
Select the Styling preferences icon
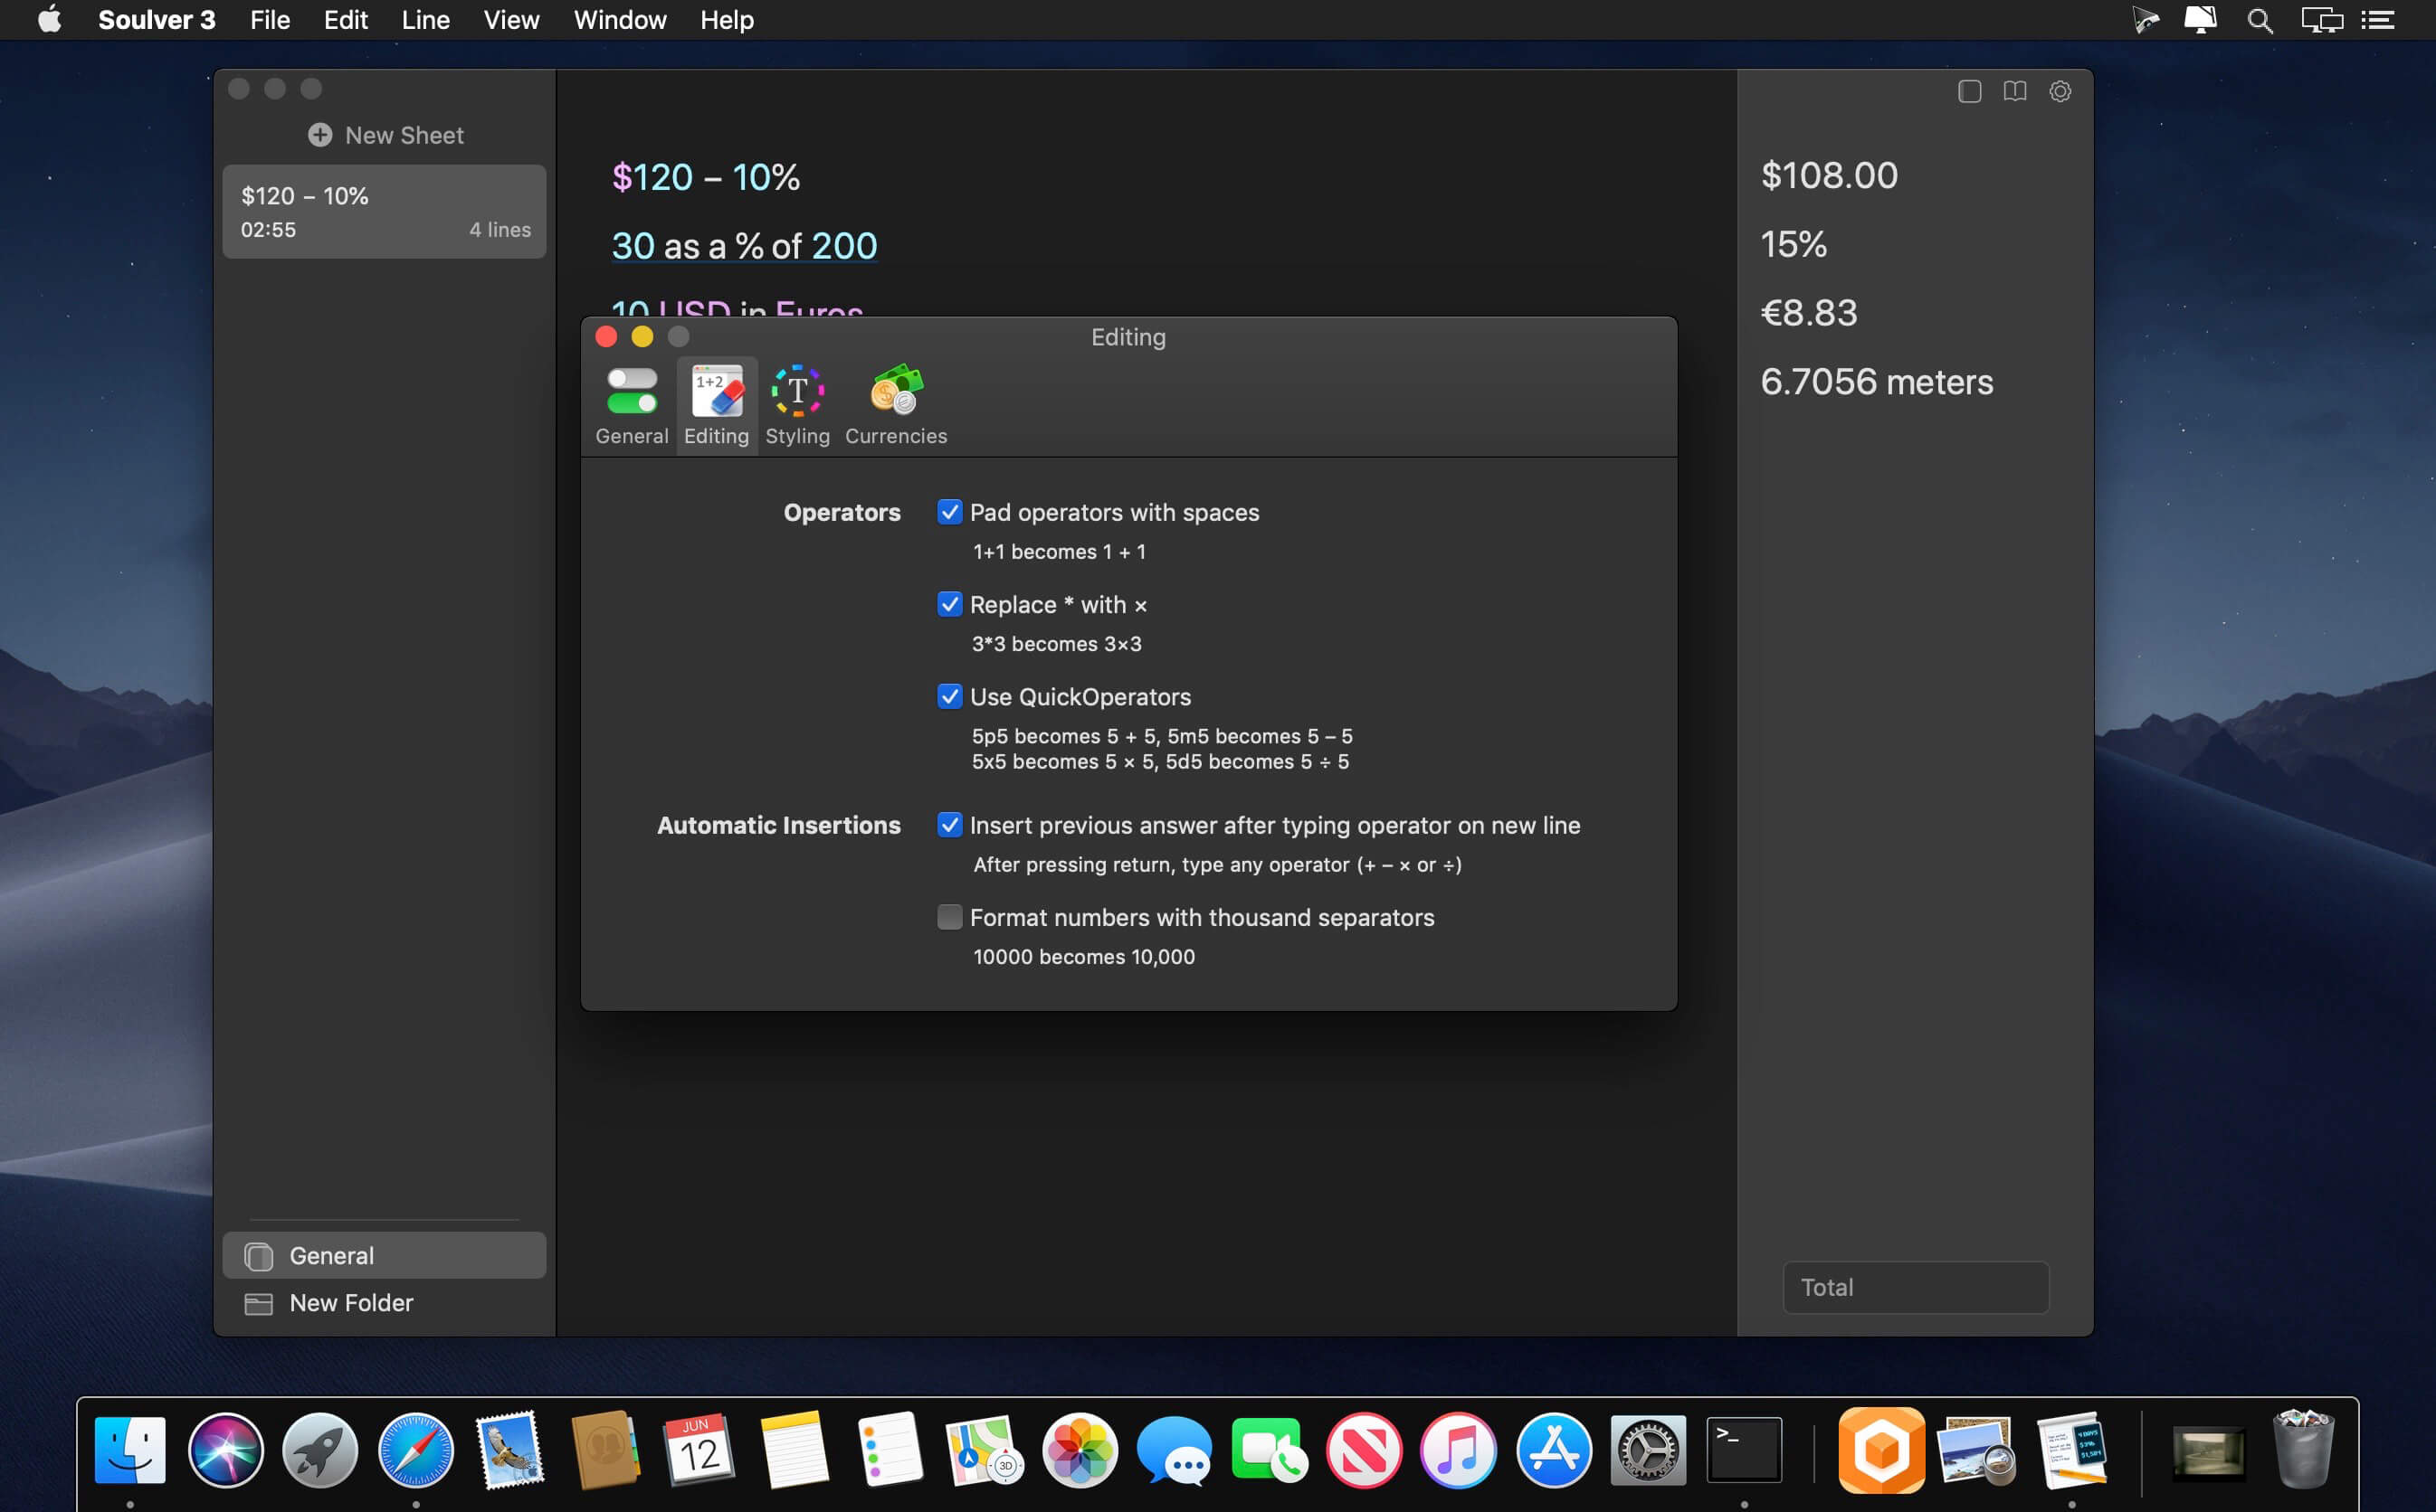click(x=797, y=392)
